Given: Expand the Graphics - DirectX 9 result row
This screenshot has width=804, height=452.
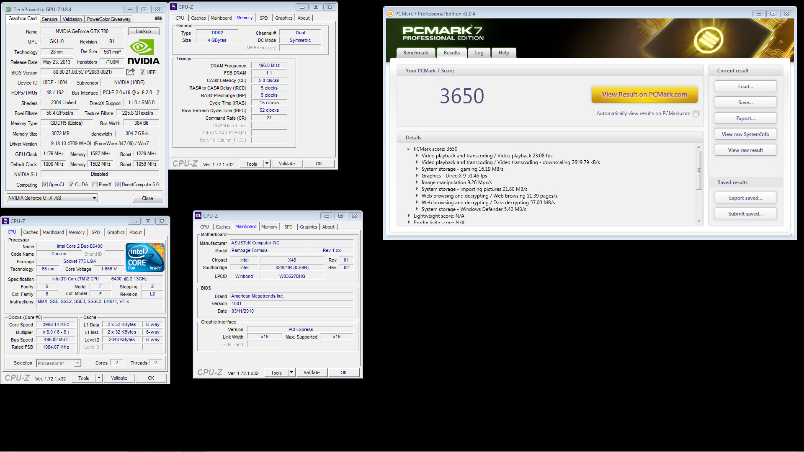Looking at the screenshot, I should pos(417,176).
